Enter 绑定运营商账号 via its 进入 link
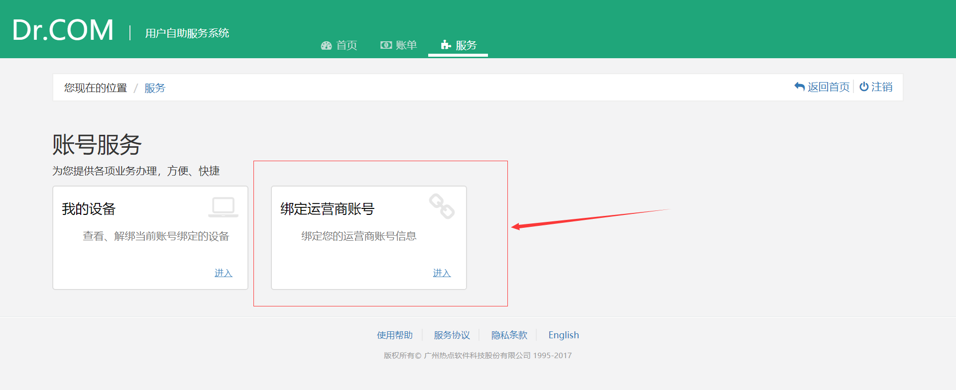The height and width of the screenshot is (390, 956). [x=442, y=273]
